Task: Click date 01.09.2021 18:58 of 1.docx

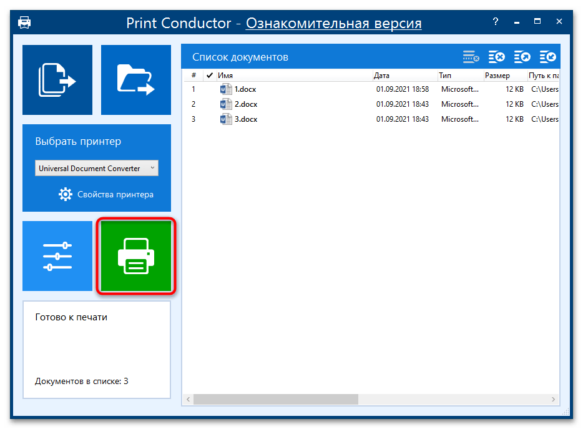Action: pos(403,89)
